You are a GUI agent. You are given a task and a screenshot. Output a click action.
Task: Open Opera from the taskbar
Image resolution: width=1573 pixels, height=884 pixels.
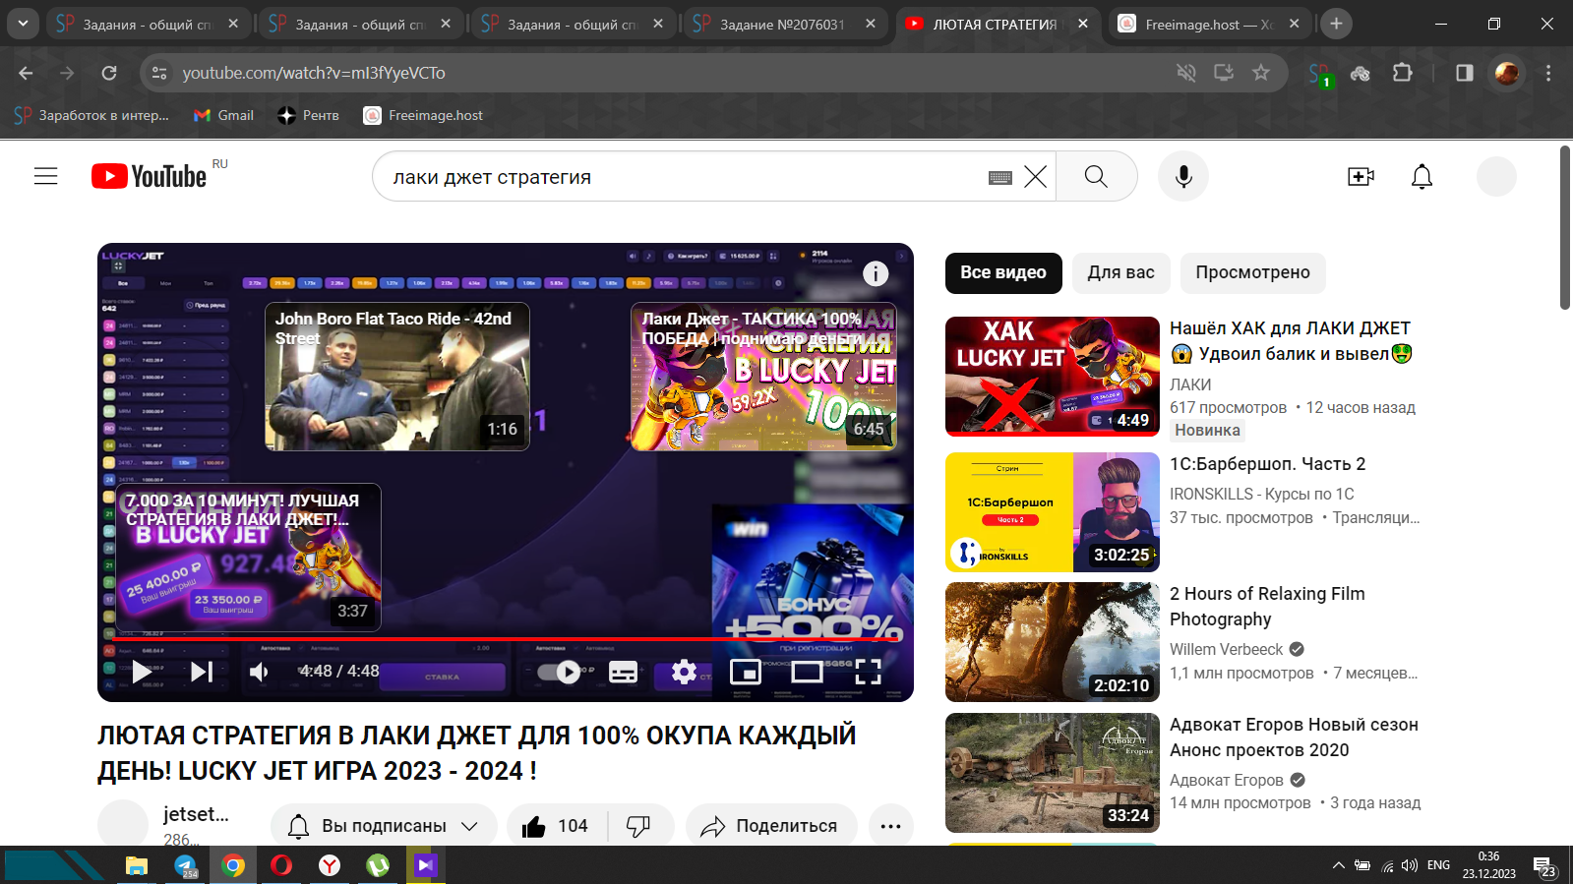coord(281,865)
